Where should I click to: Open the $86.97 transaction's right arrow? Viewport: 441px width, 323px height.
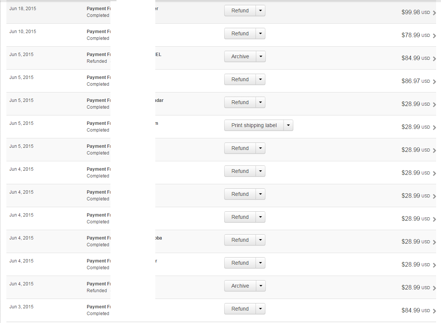[435, 82]
